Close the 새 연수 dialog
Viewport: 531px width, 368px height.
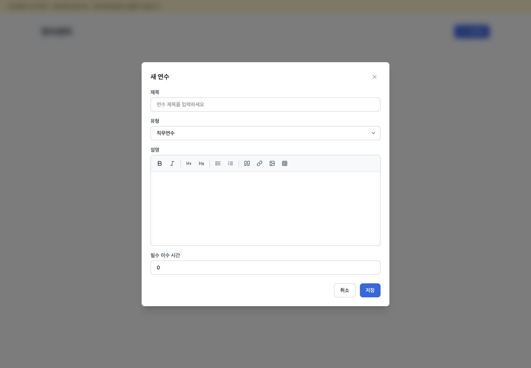(x=375, y=77)
